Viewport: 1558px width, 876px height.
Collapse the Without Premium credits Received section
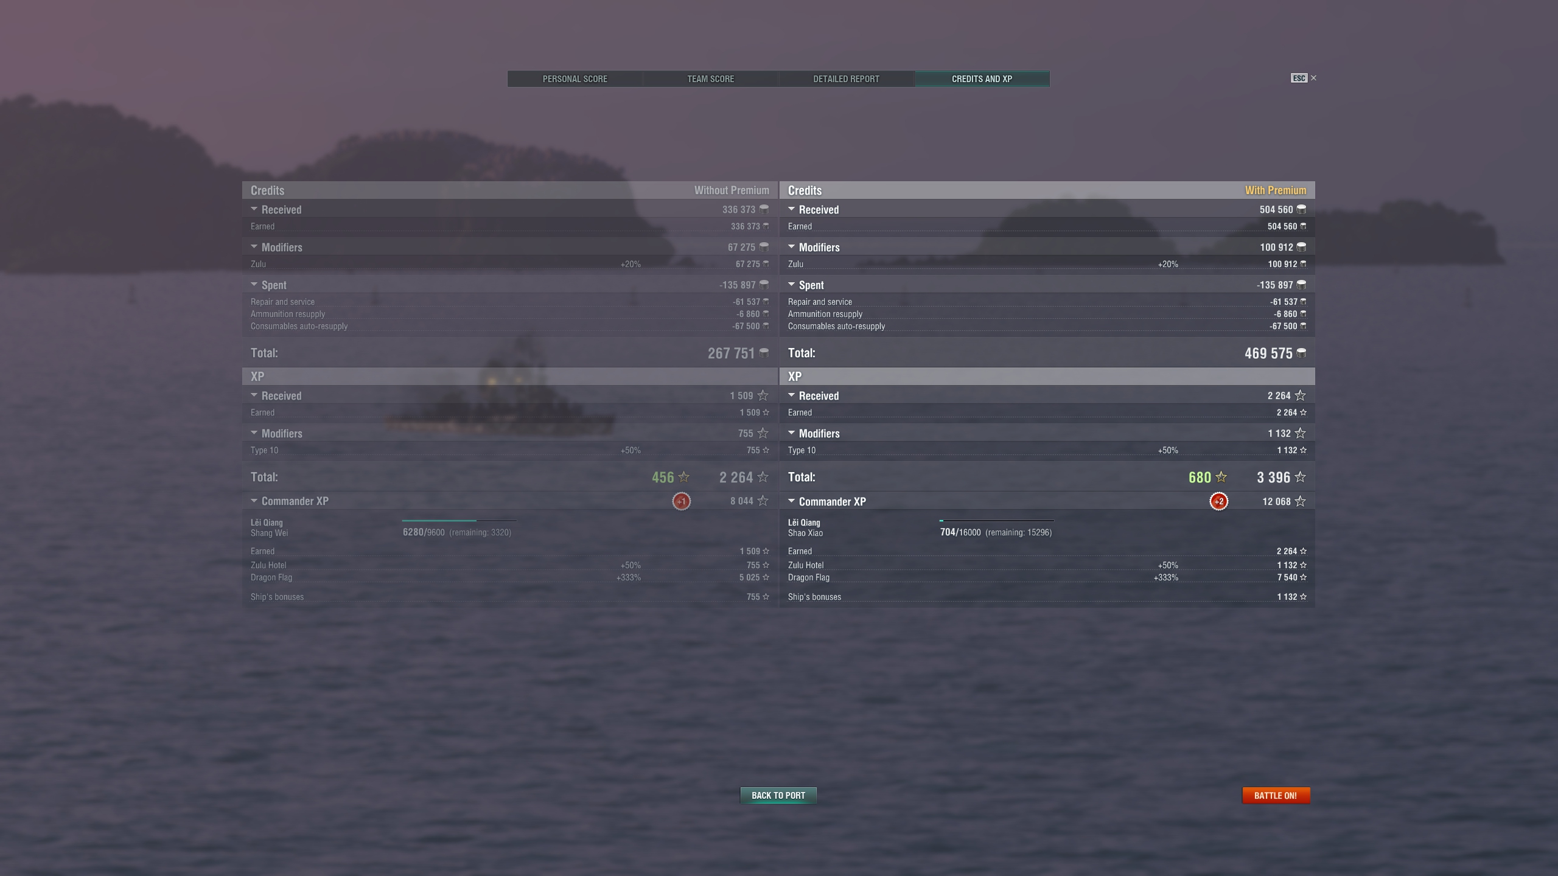coord(254,209)
